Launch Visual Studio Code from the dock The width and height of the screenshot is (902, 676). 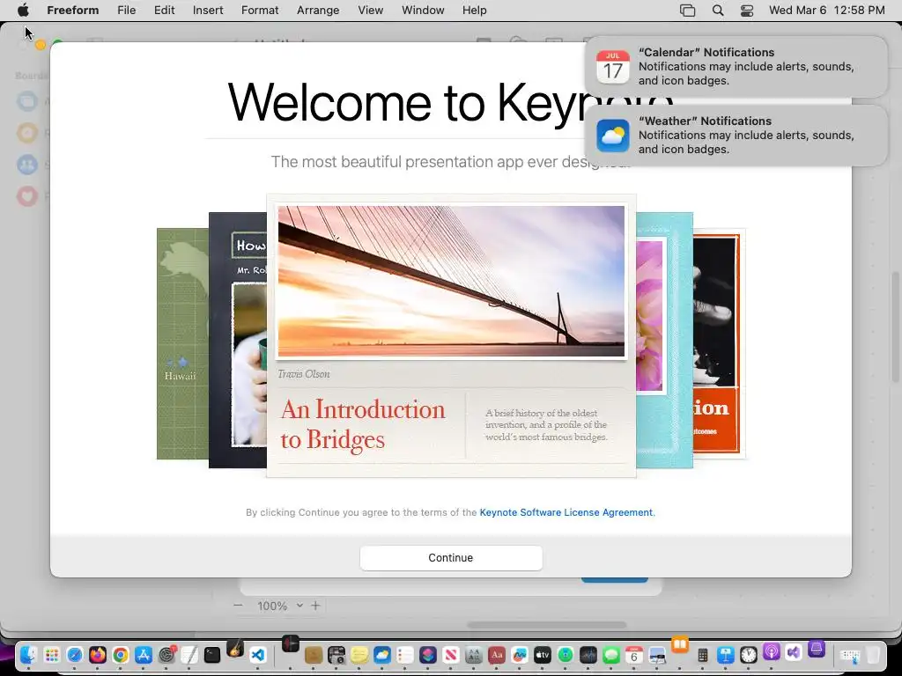tap(258, 655)
